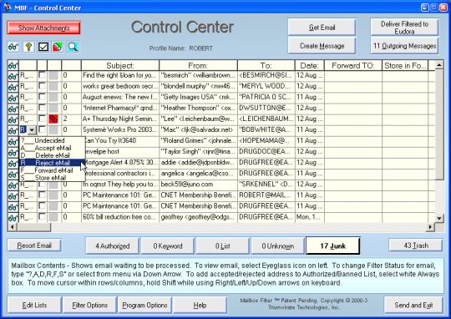
Task: Open the 43 Trash folder
Action: click(x=416, y=246)
